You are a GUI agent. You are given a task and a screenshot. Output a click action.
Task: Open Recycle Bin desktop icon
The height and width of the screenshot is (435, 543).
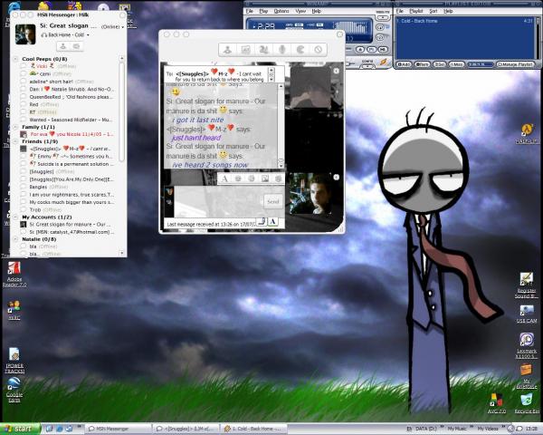tap(527, 403)
